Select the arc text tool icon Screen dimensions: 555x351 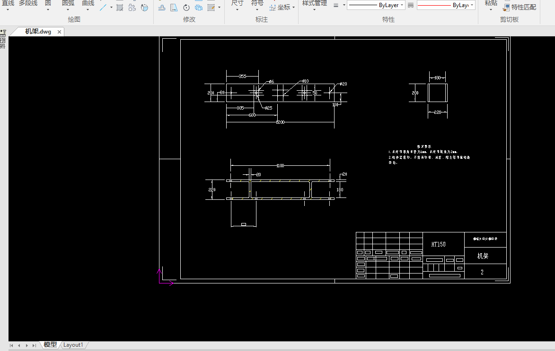[144, 8]
